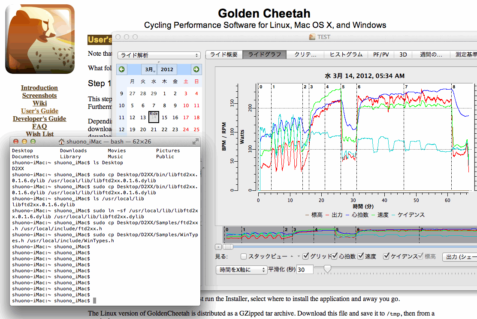
Task: Open the 時間をX軸に dropdown
Action: click(242, 270)
